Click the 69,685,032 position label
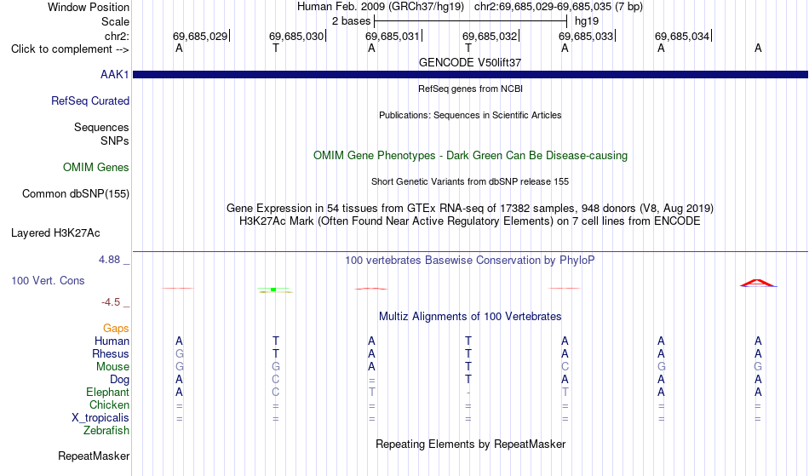The width and height of the screenshot is (809, 476). 490,37
